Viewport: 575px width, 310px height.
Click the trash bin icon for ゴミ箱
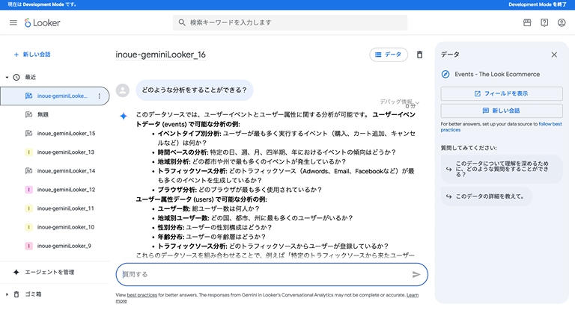click(16, 294)
